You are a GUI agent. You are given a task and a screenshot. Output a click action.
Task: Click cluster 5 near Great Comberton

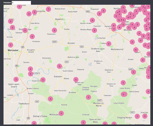click(x=43, y=80)
